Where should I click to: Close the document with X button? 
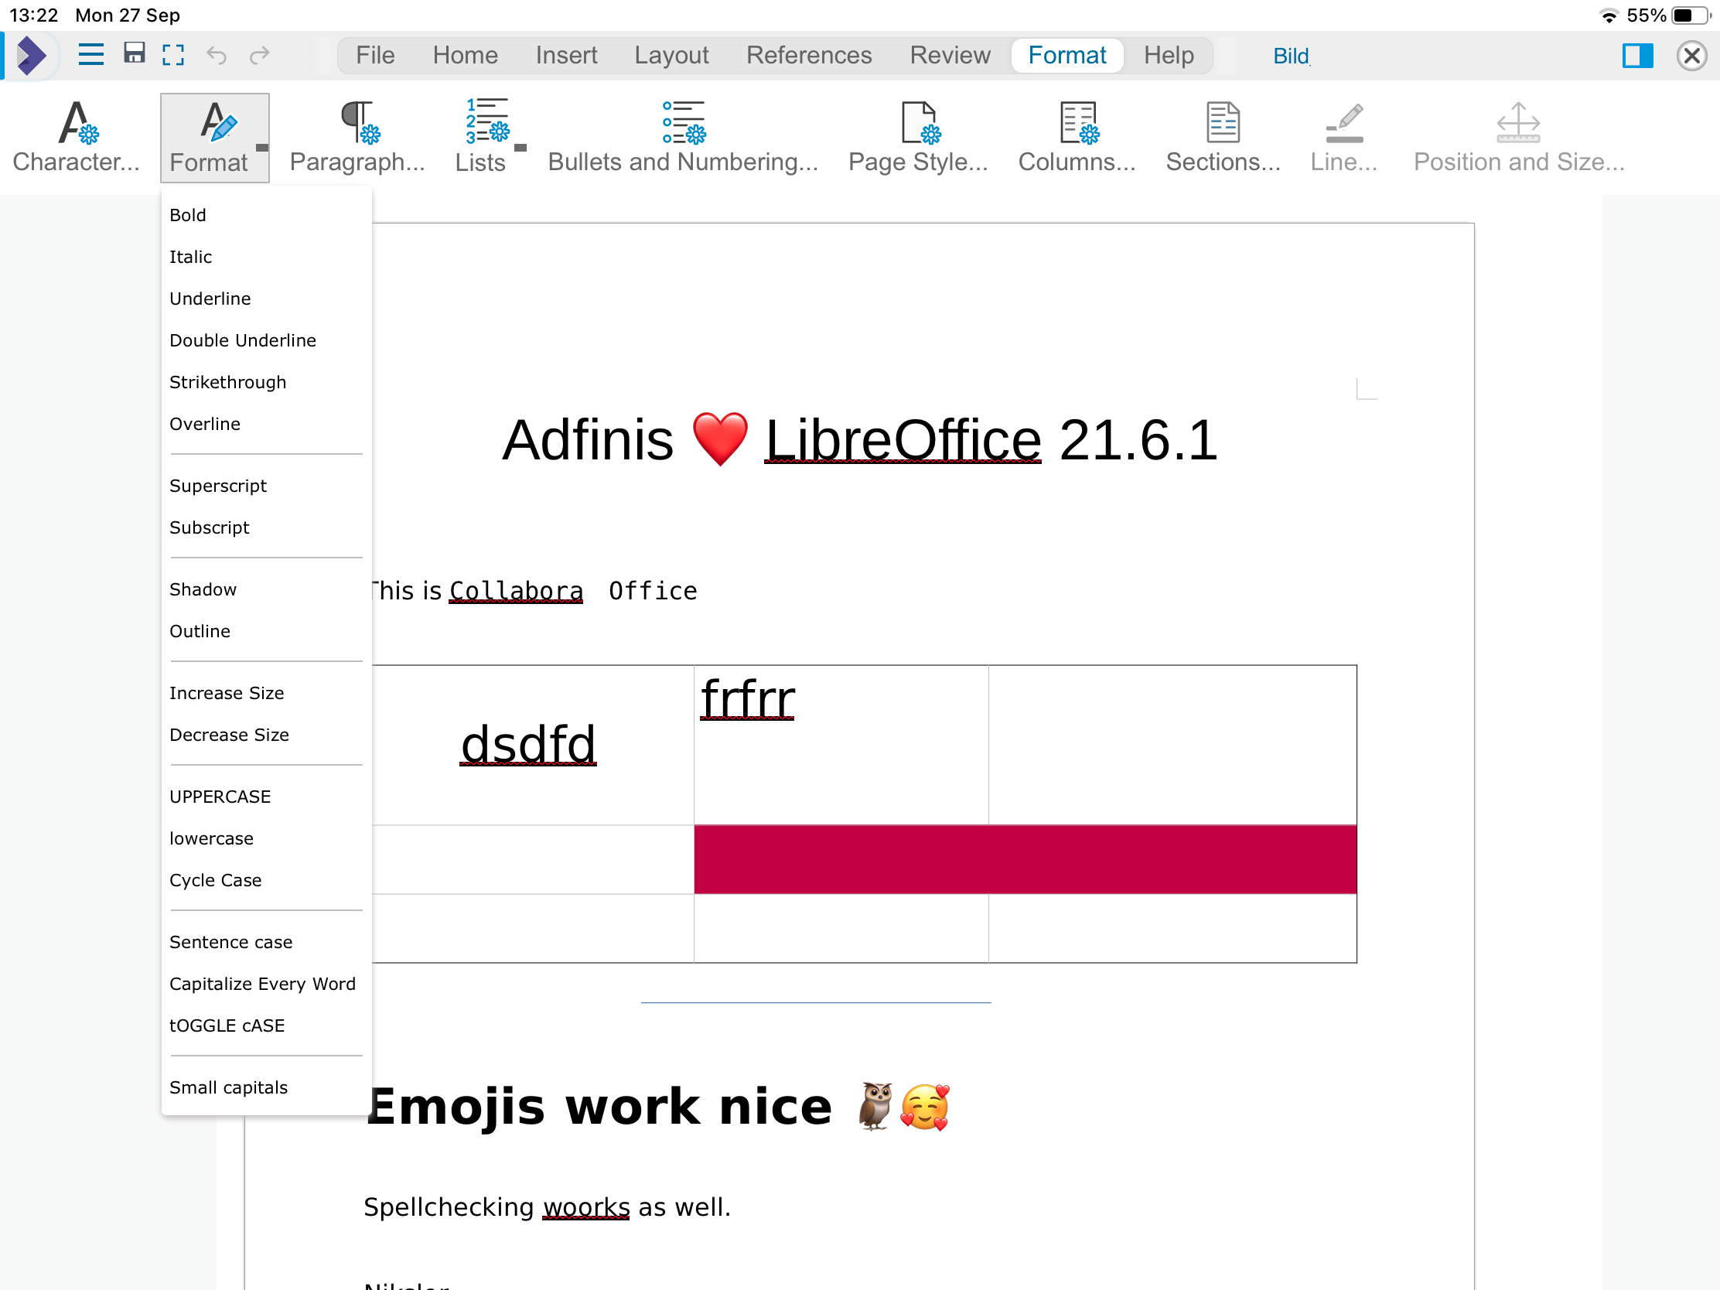coord(1691,56)
